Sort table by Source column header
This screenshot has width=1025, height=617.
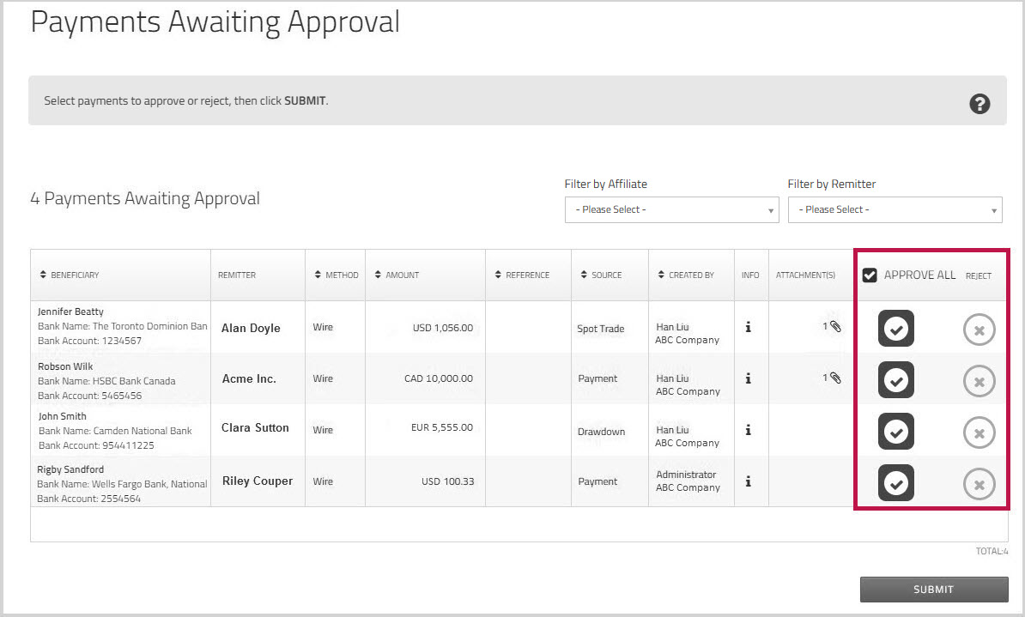(601, 275)
